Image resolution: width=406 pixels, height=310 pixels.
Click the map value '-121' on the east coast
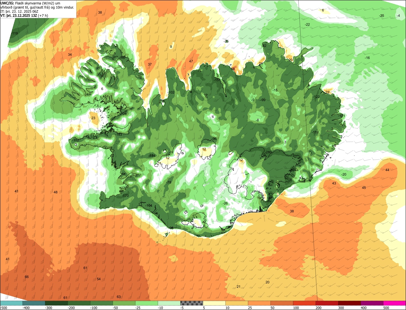coord(341,116)
